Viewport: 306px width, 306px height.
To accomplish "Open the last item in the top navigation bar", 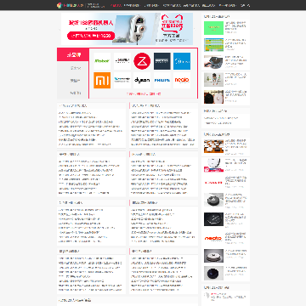I will [245, 5].
